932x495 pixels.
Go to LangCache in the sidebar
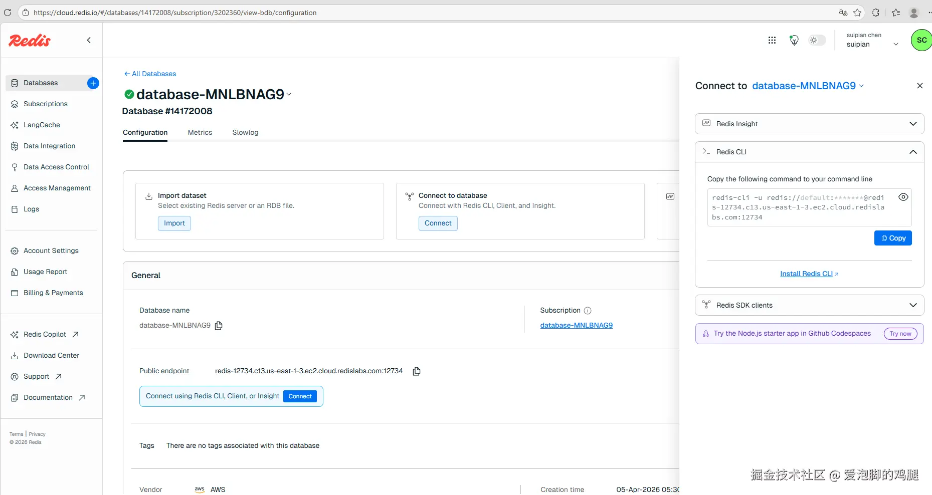pos(42,125)
